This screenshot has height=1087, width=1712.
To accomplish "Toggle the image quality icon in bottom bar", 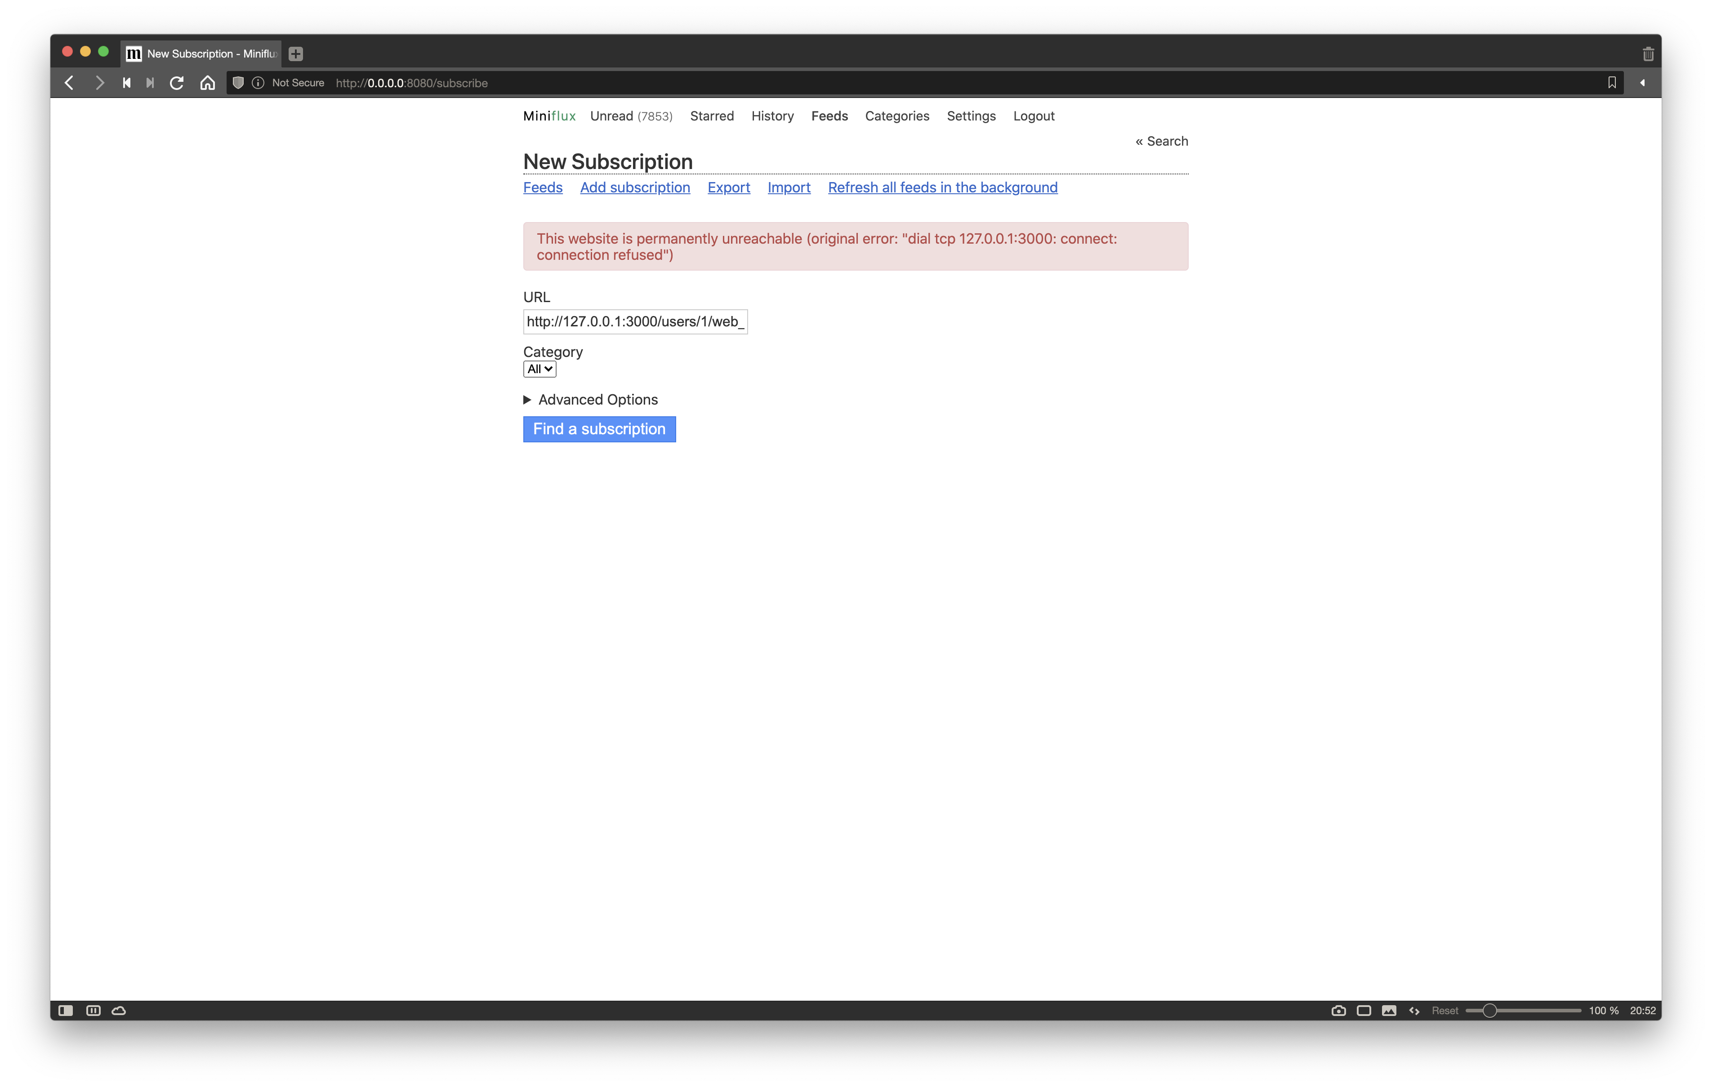I will coord(1388,1010).
